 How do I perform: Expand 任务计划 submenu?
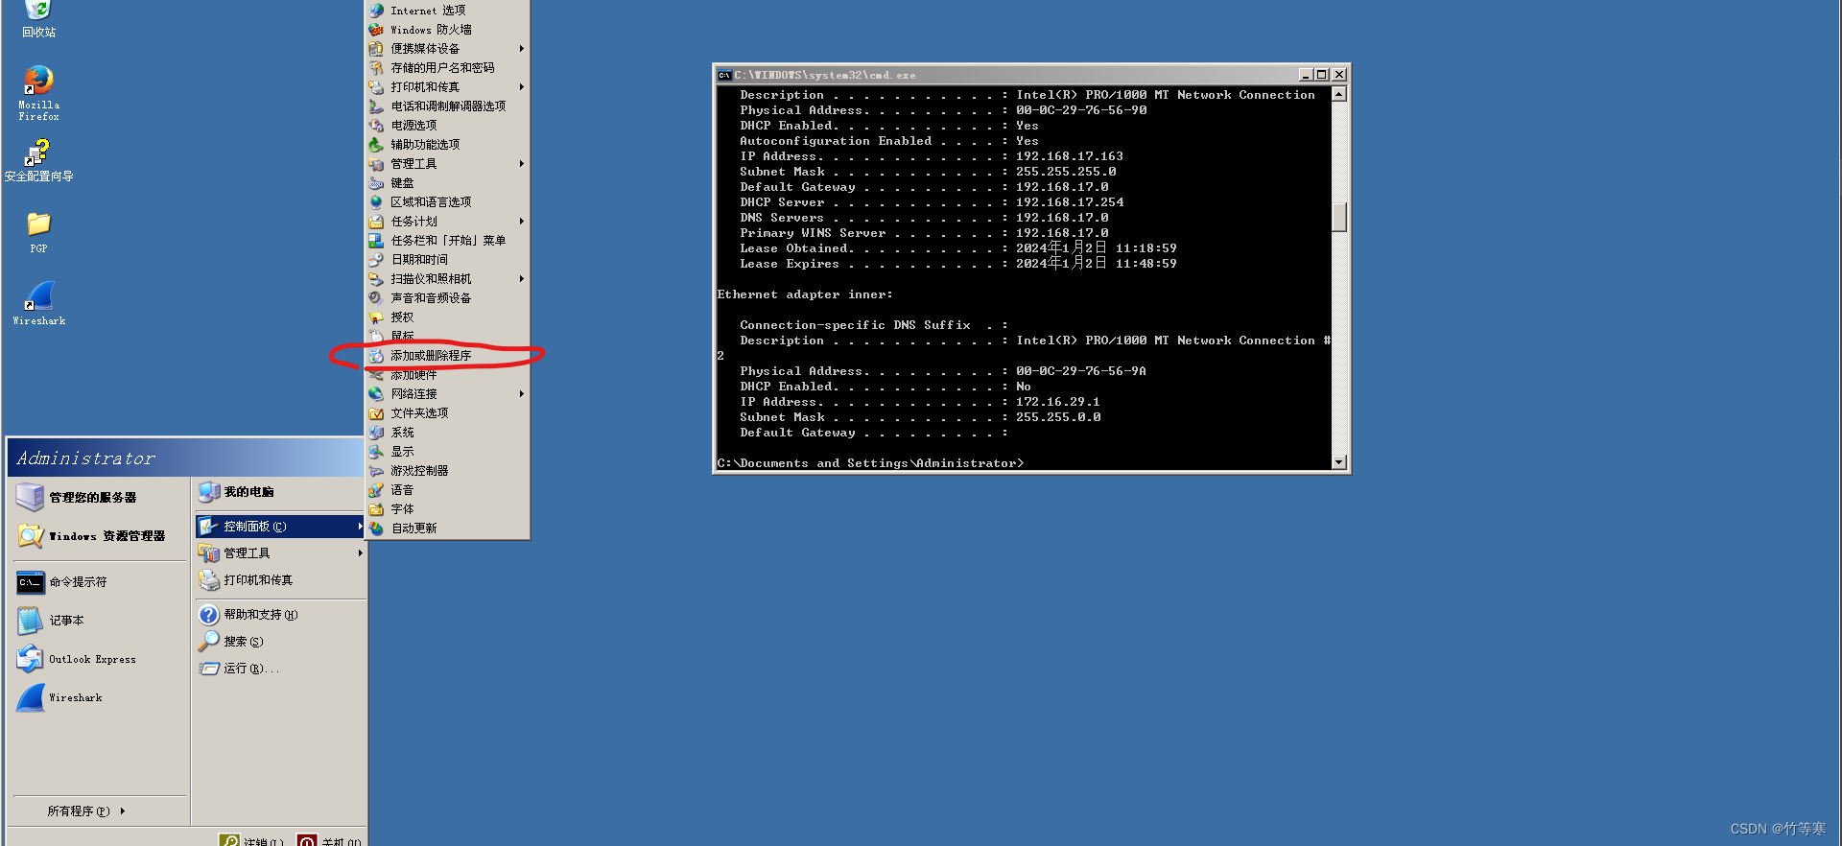[x=447, y=221]
